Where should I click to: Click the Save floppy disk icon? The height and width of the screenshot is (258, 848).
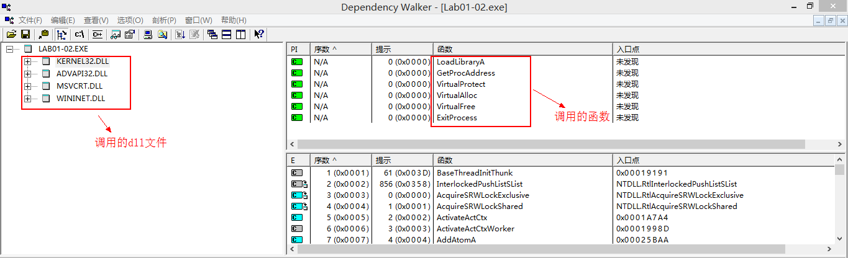25,34
